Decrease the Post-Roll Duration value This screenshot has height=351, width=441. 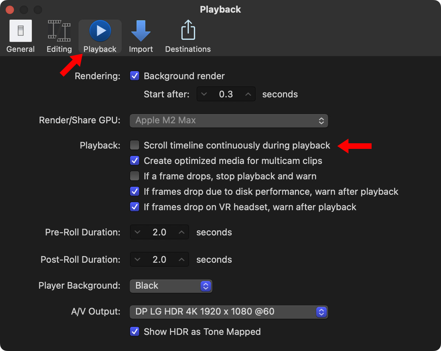point(137,260)
